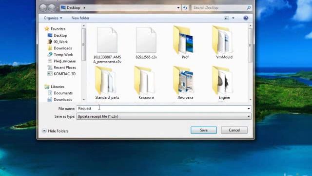
Task: Expand the address bar history dropdown
Action: coord(178,8)
